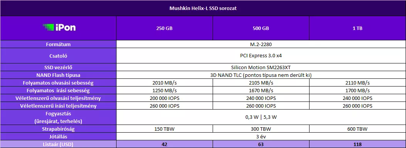Screen dimensions: 406x148
Task: Click the Silicon Motion SM2263XT cell
Action: (261, 68)
